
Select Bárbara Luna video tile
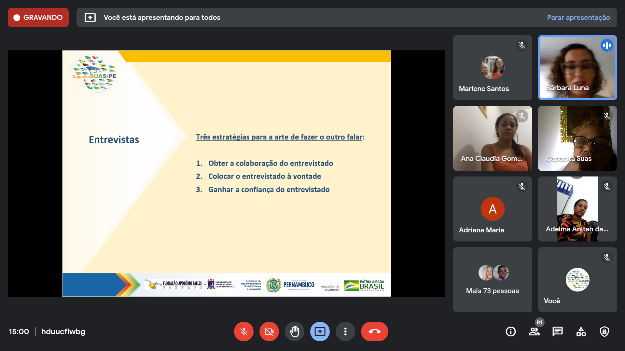577,67
